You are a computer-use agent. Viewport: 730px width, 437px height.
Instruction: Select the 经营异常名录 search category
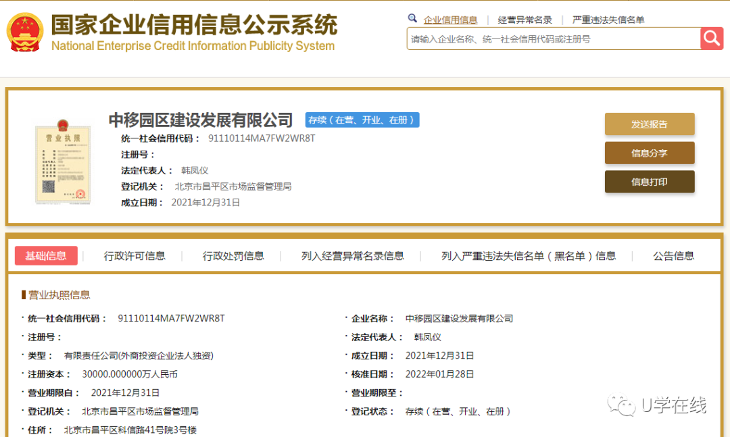[525, 20]
